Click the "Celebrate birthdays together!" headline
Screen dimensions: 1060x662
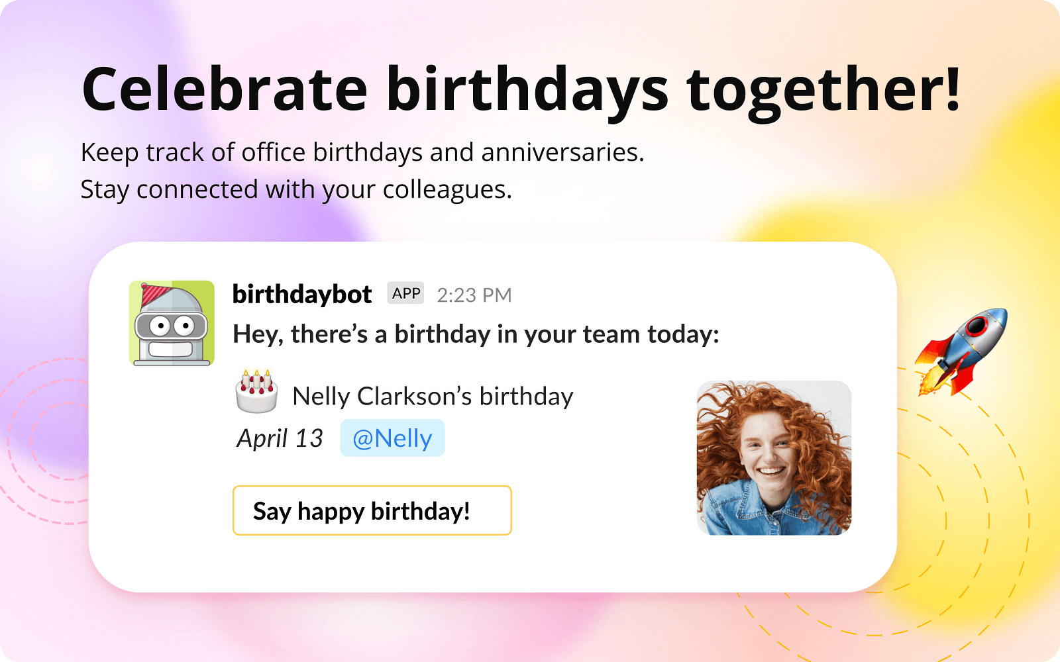tap(521, 89)
